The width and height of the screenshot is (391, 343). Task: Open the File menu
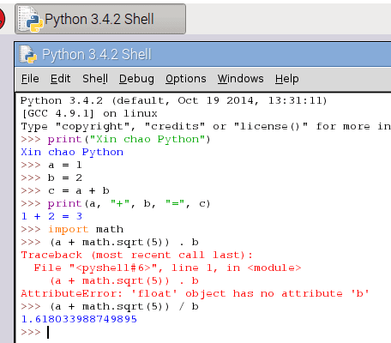coord(30,79)
